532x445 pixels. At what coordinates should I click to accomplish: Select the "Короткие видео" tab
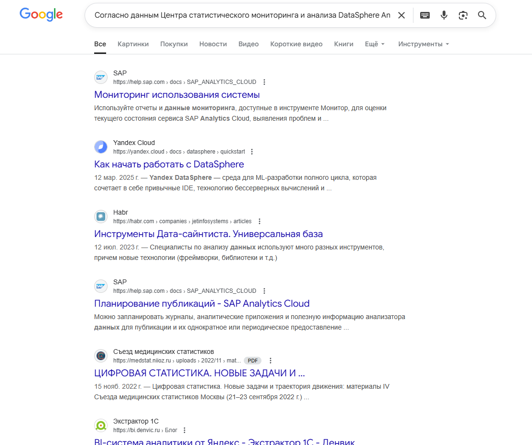pyautogui.click(x=296, y=44)
